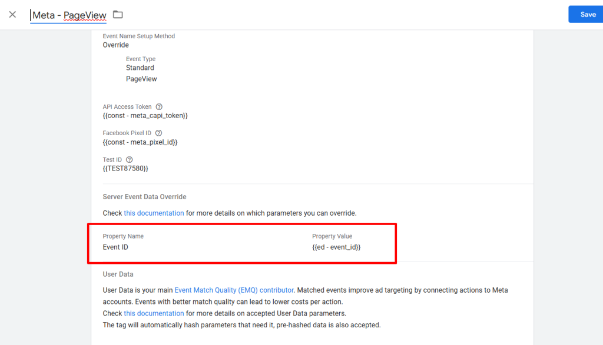Screen dimensions: 603x345
Task: Show help for API Access Token
Action: point(159,107)
